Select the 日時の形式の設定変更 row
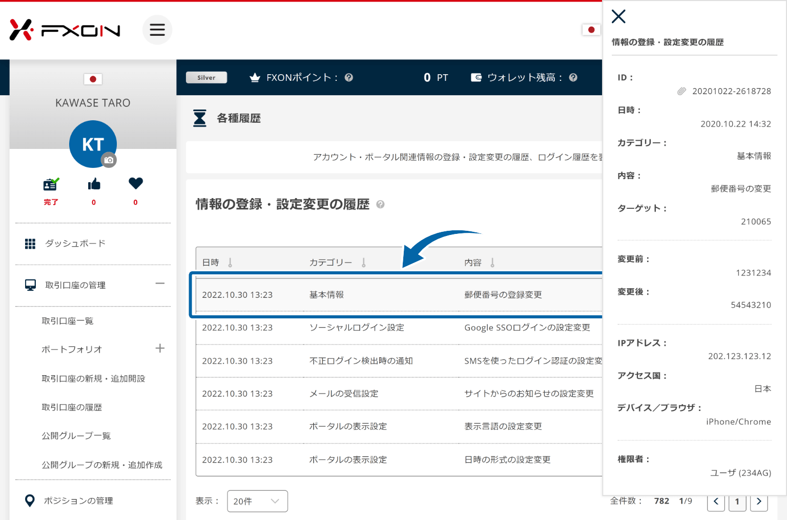Image resolution: width=787 pixels, height=520 pixels. pyautogui.click(x=399, y=460)
